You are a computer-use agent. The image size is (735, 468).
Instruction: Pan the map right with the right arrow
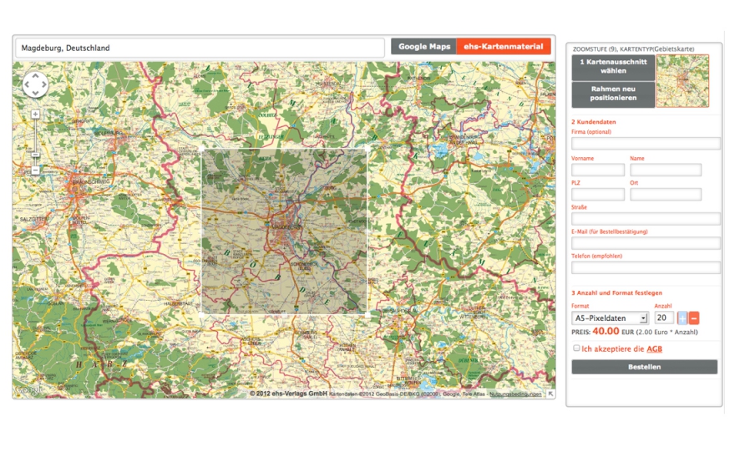[x=44, y=84]
